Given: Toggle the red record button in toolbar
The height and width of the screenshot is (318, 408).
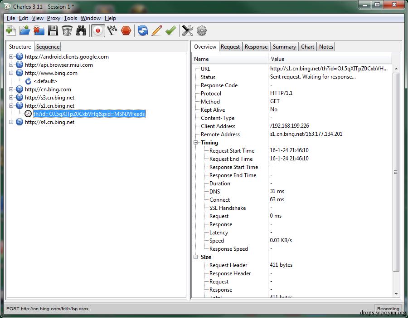Looking at the screenshot, I should (98, 30).
